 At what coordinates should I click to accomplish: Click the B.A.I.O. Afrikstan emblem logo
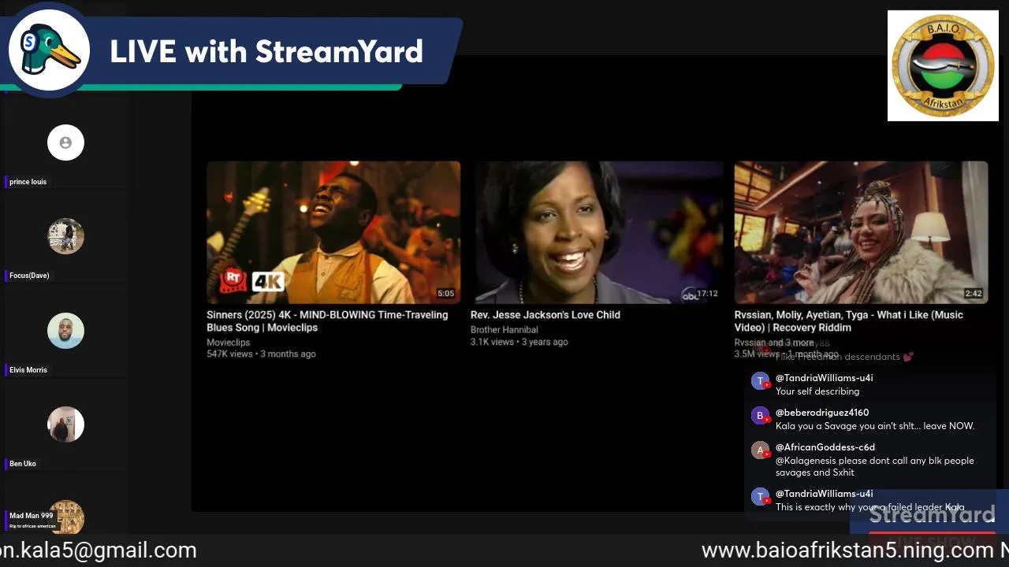[x=943, y=66]
